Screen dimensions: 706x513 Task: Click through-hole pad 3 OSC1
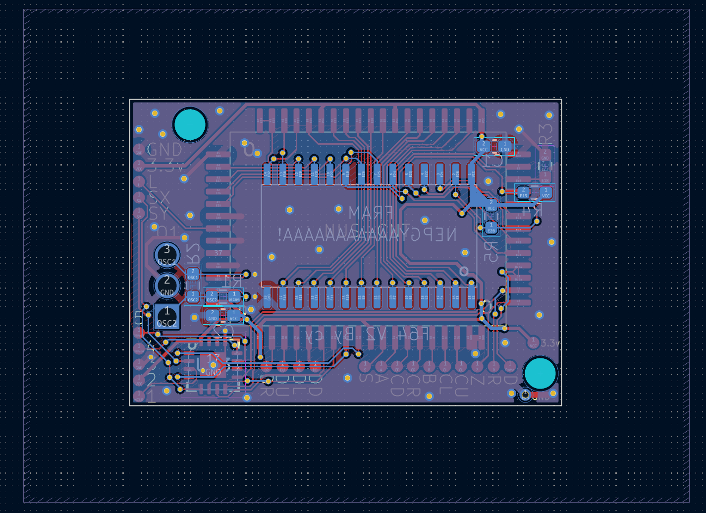167,255
